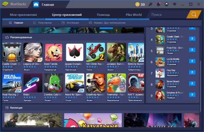Screen dimensions: 204x132
Task: Open Jurassic Survival game icon
Action: (x=116, y=52)
